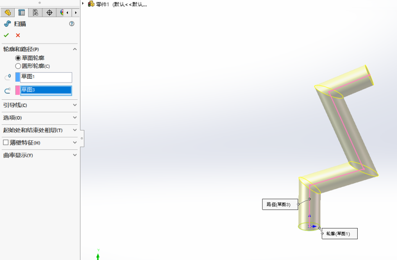Open Sweep help question mark
Image resolution: width=397 pixels, height=260 pixels.
pyautogui.click(x=72, y=24)
